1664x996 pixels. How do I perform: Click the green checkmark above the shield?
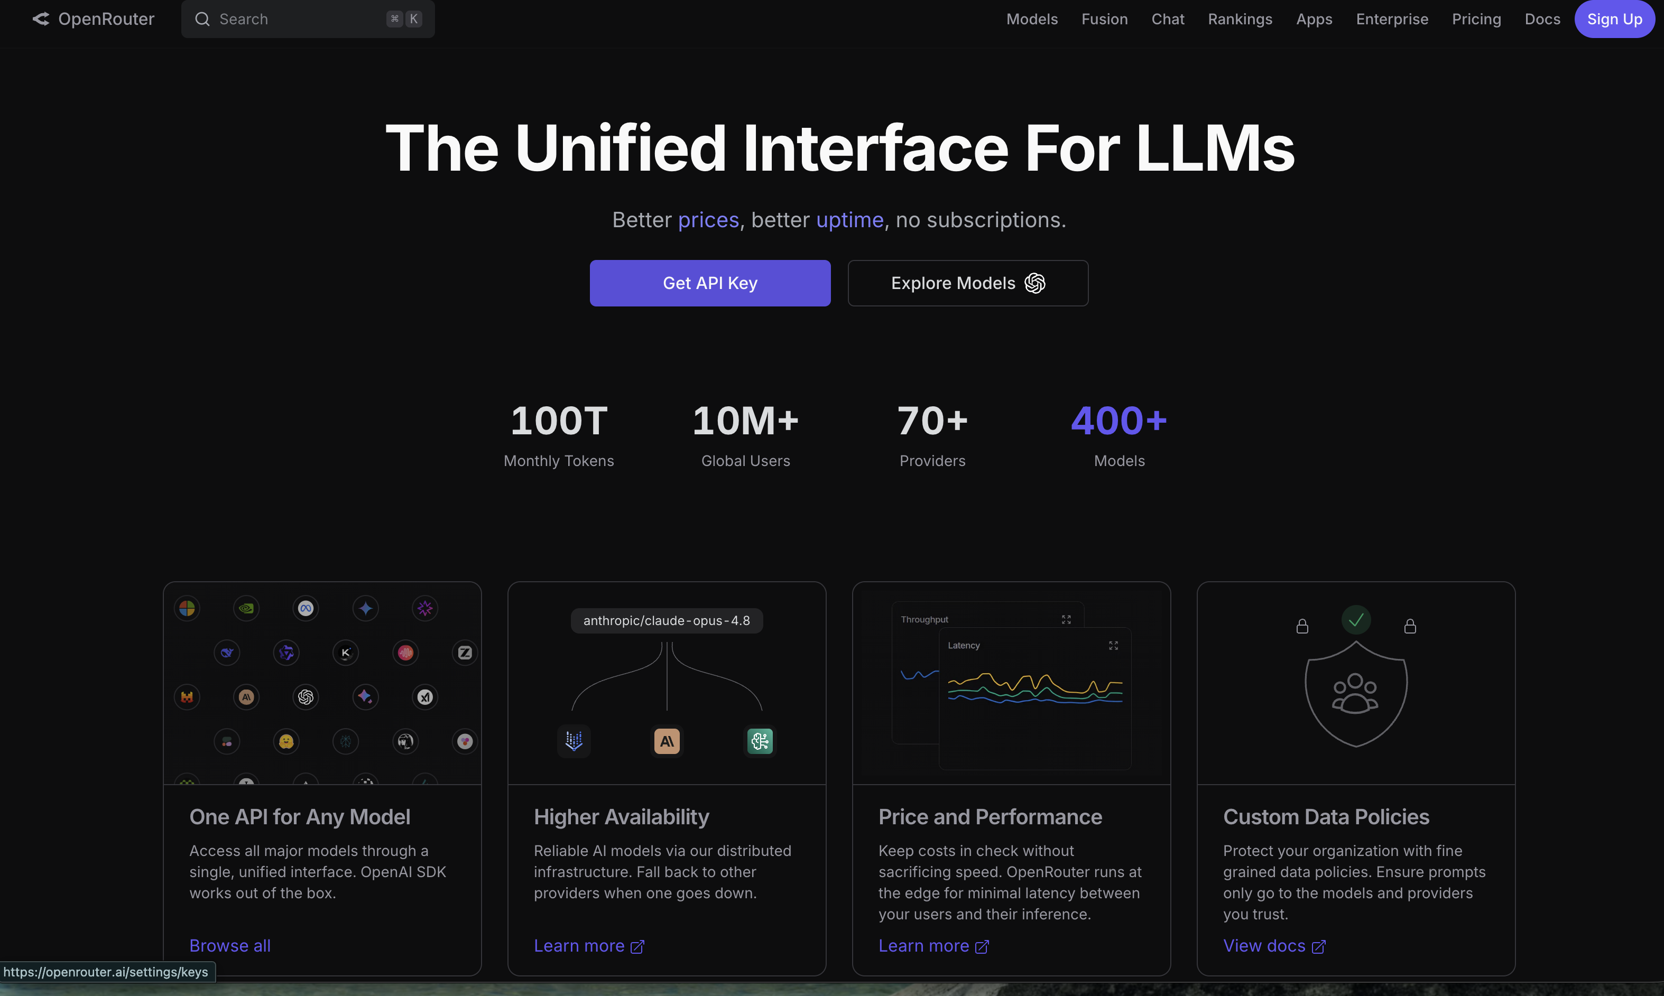click(x=1356, y=619)
